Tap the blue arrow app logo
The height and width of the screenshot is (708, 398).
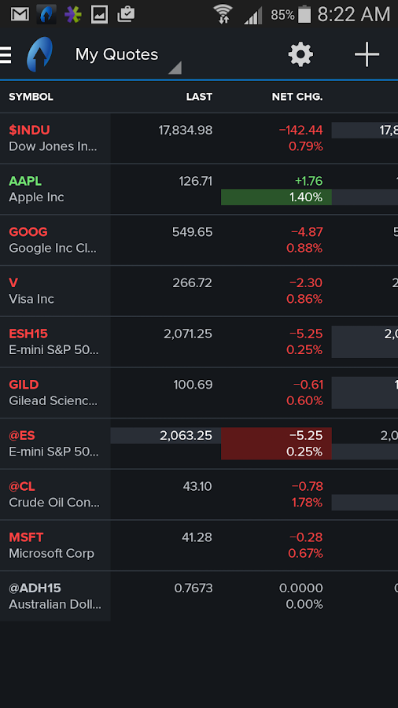(x=39, y=54)
